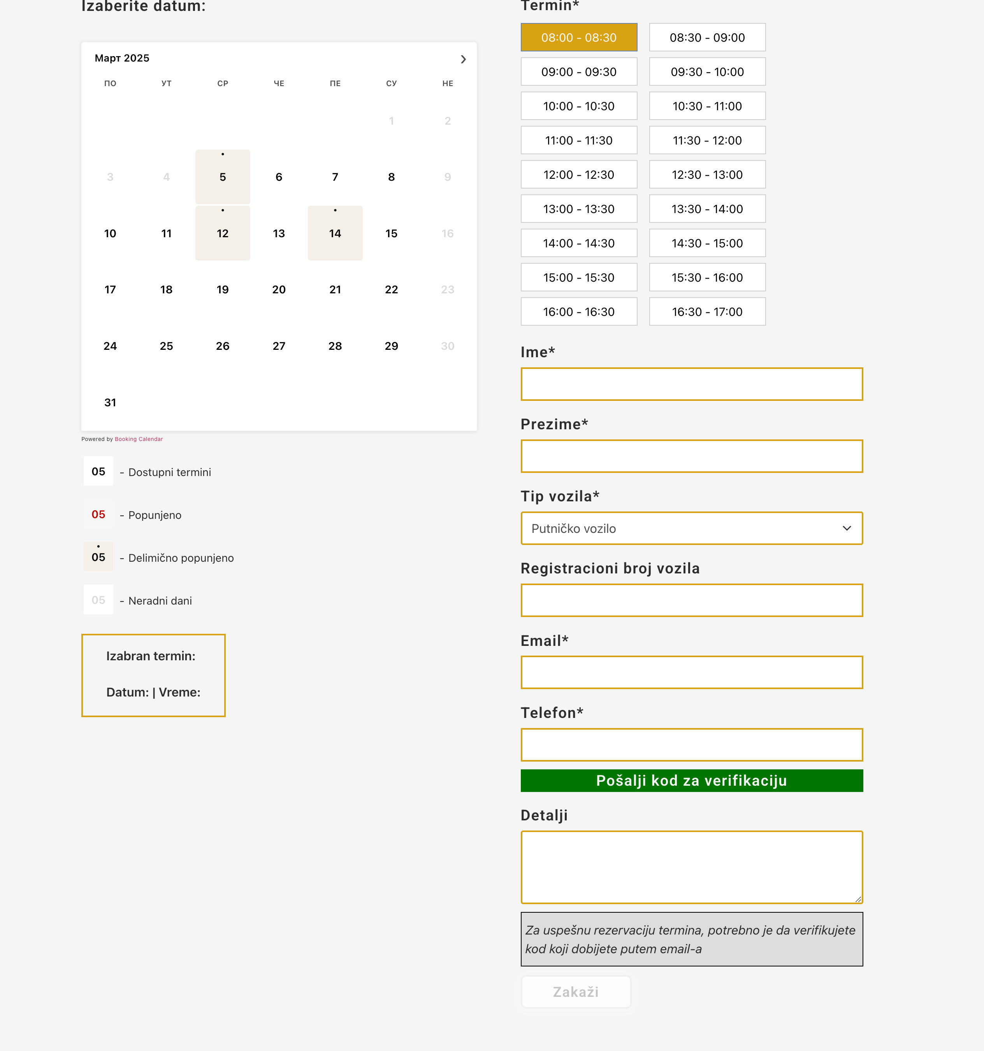Select the 10:30 - 11:00 slot

pyautogui.click(x=707, y=106)
